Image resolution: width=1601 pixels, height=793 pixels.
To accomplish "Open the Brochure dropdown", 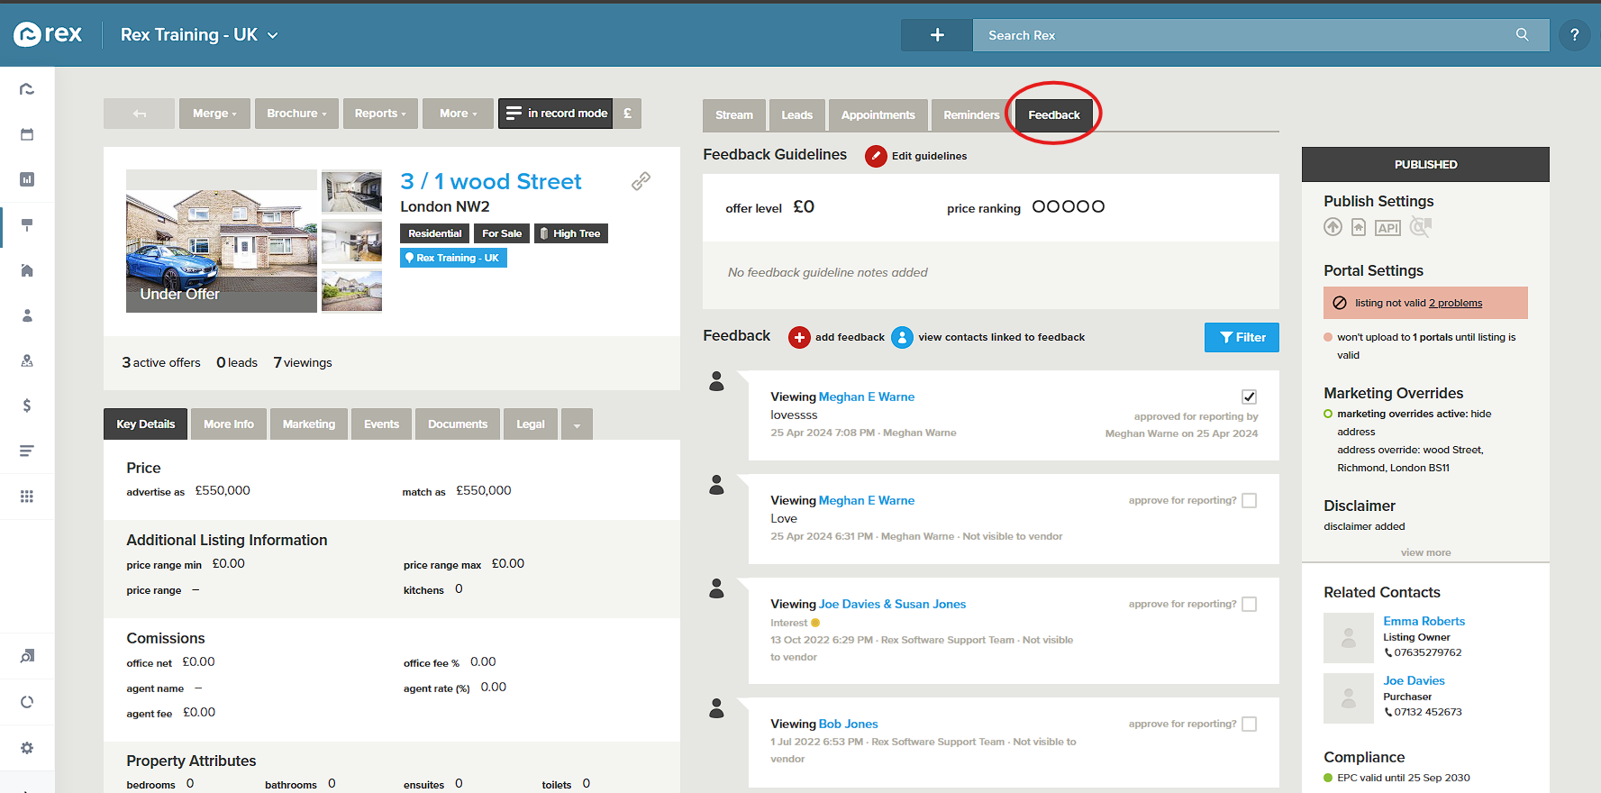I will (x=296, y=114).
